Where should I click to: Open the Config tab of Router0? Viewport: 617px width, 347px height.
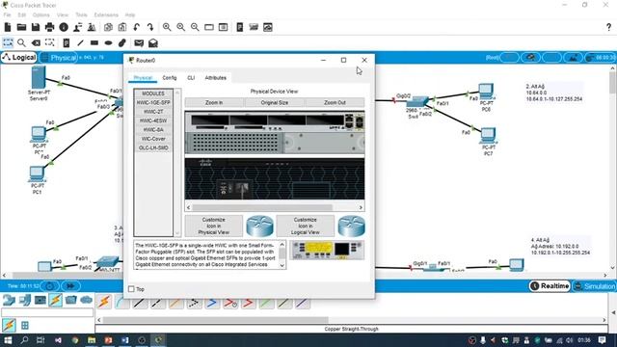click(170, 78)
